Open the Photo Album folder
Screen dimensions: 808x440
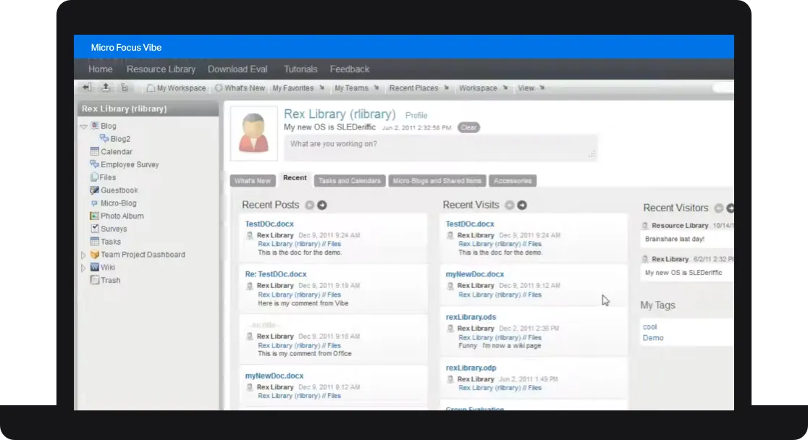[x=122, y=216]
